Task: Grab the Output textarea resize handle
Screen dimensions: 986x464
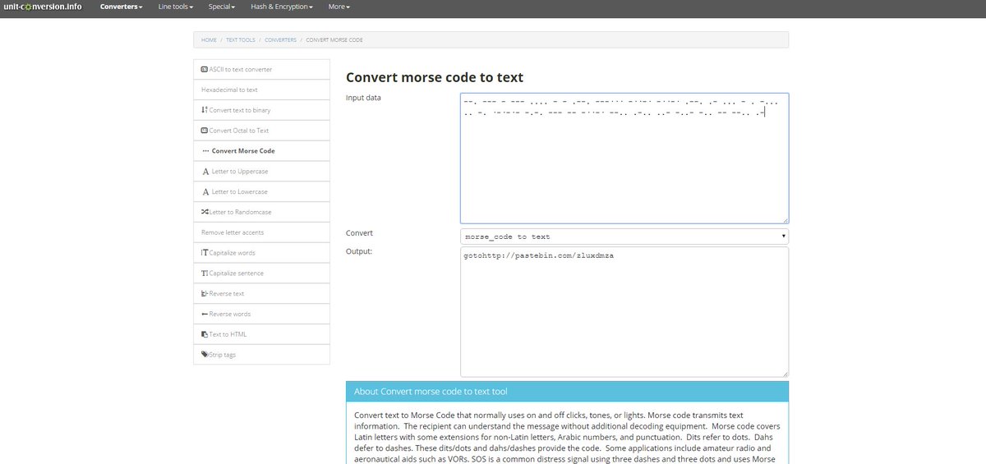Action: coord(785,373)
